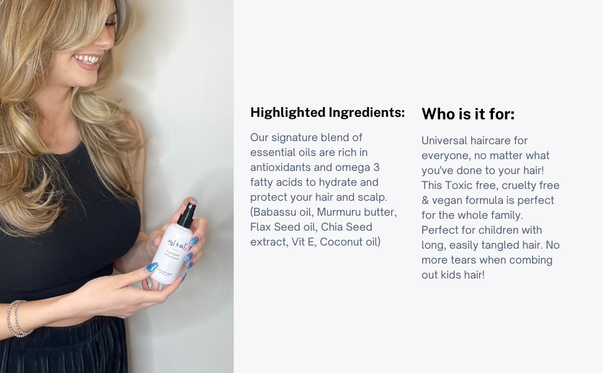This screenshot has width=603, height=373.
Task: Click the gold "PROTECT" word on bottle
Action: (x=175, y=252)
